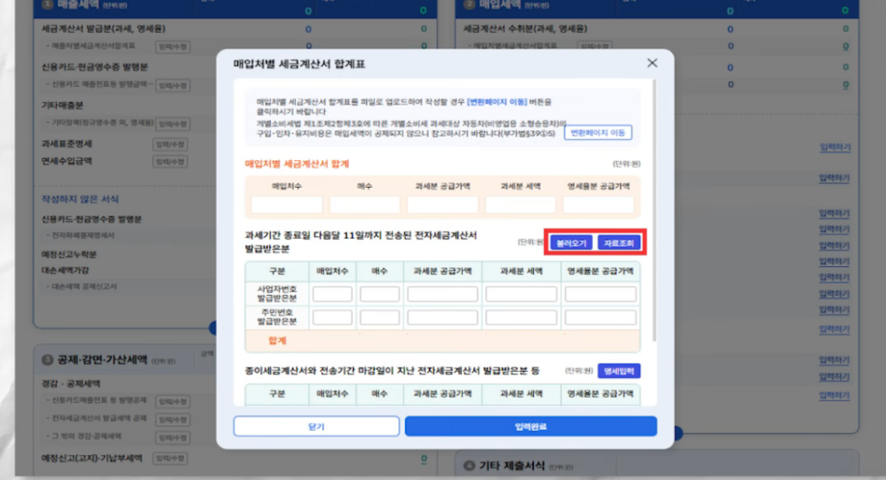This screenshot has width=886, height=480.
Task: Click the dialog's vertical scrollbar
Action: pyautogui.click(x=654, y=210)
